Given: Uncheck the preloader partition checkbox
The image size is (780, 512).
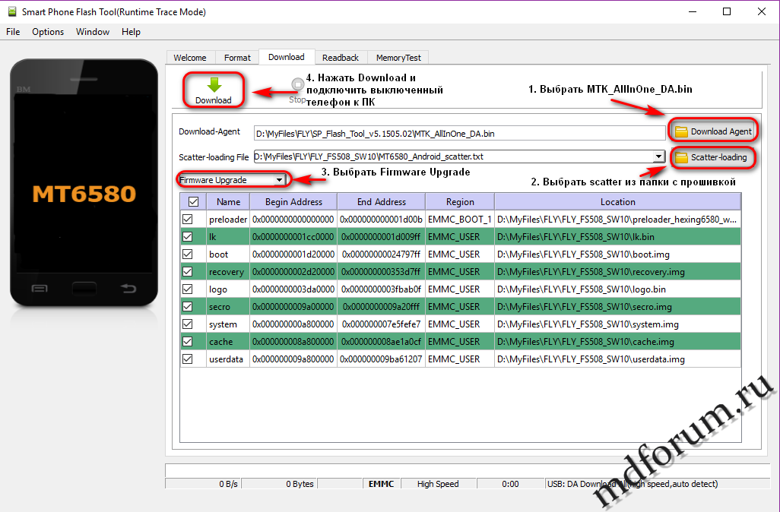Looking at the screenshot, I should [188, 220].
